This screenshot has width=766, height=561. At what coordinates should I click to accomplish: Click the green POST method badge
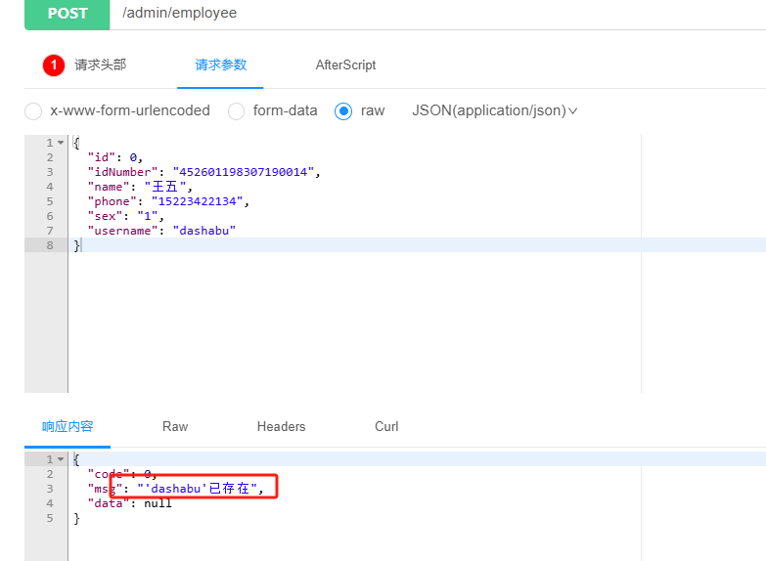(x=67, y=14)
